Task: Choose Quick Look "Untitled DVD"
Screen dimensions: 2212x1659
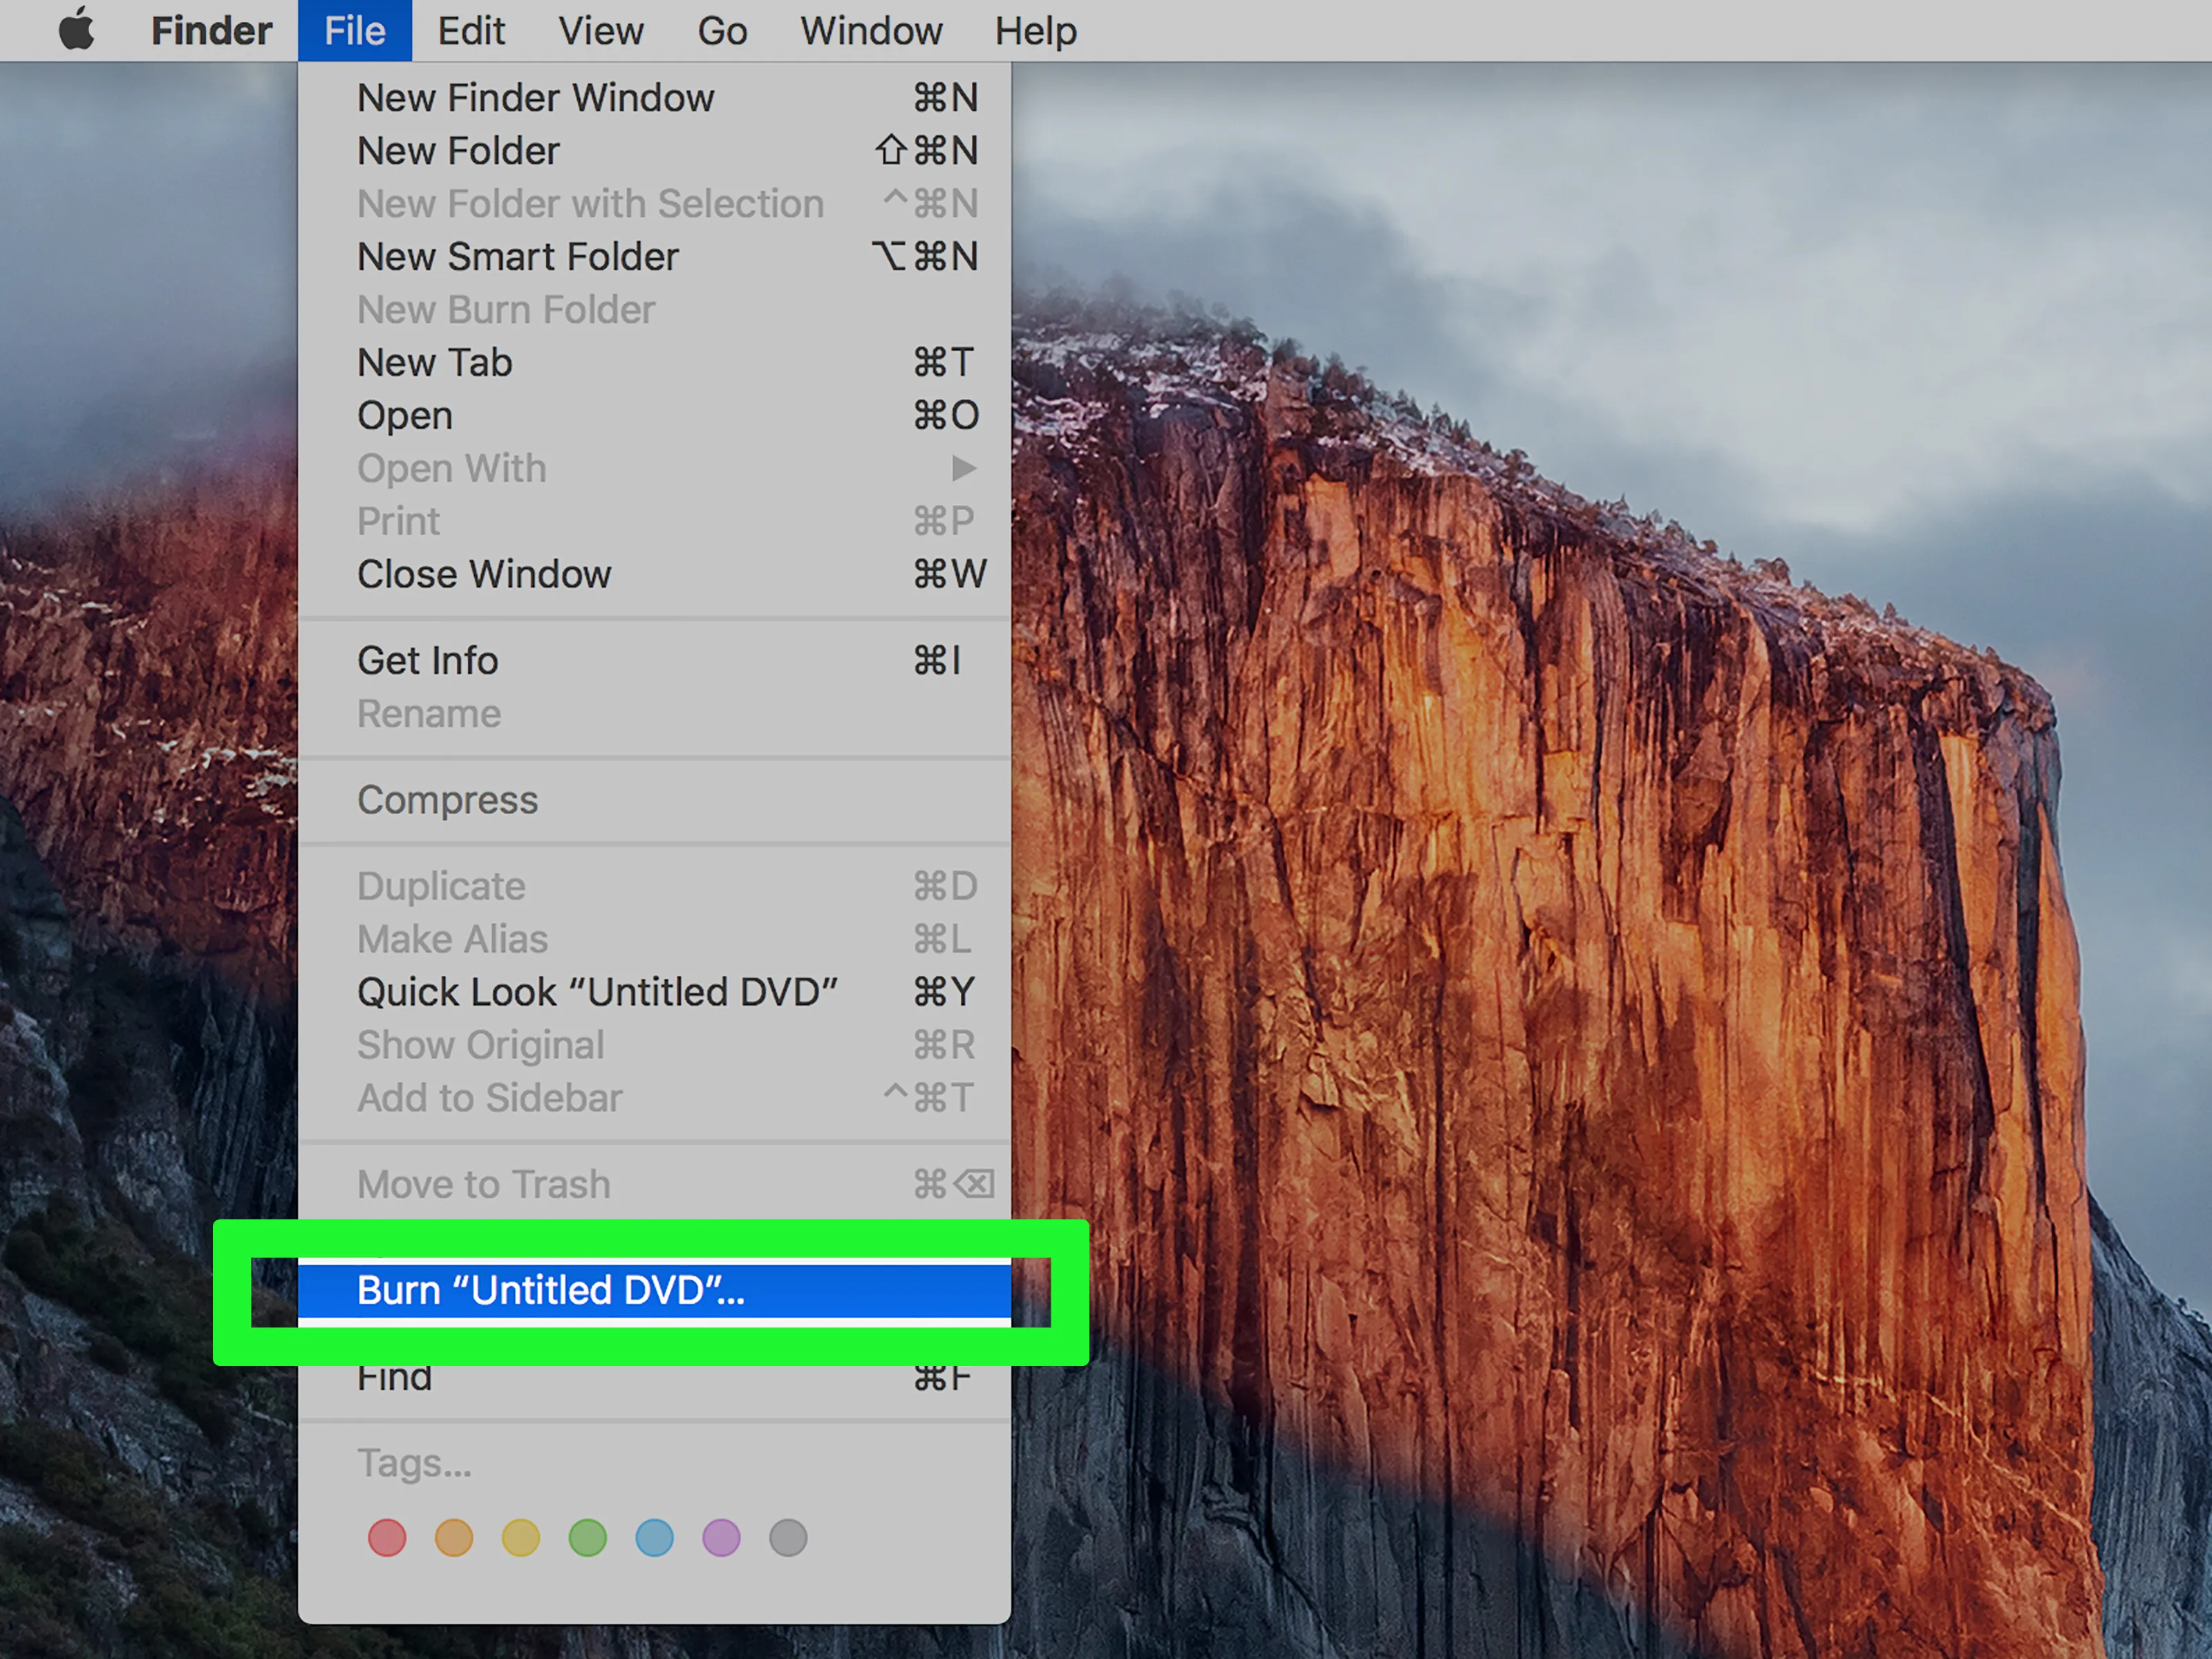Action: point(654,992)
